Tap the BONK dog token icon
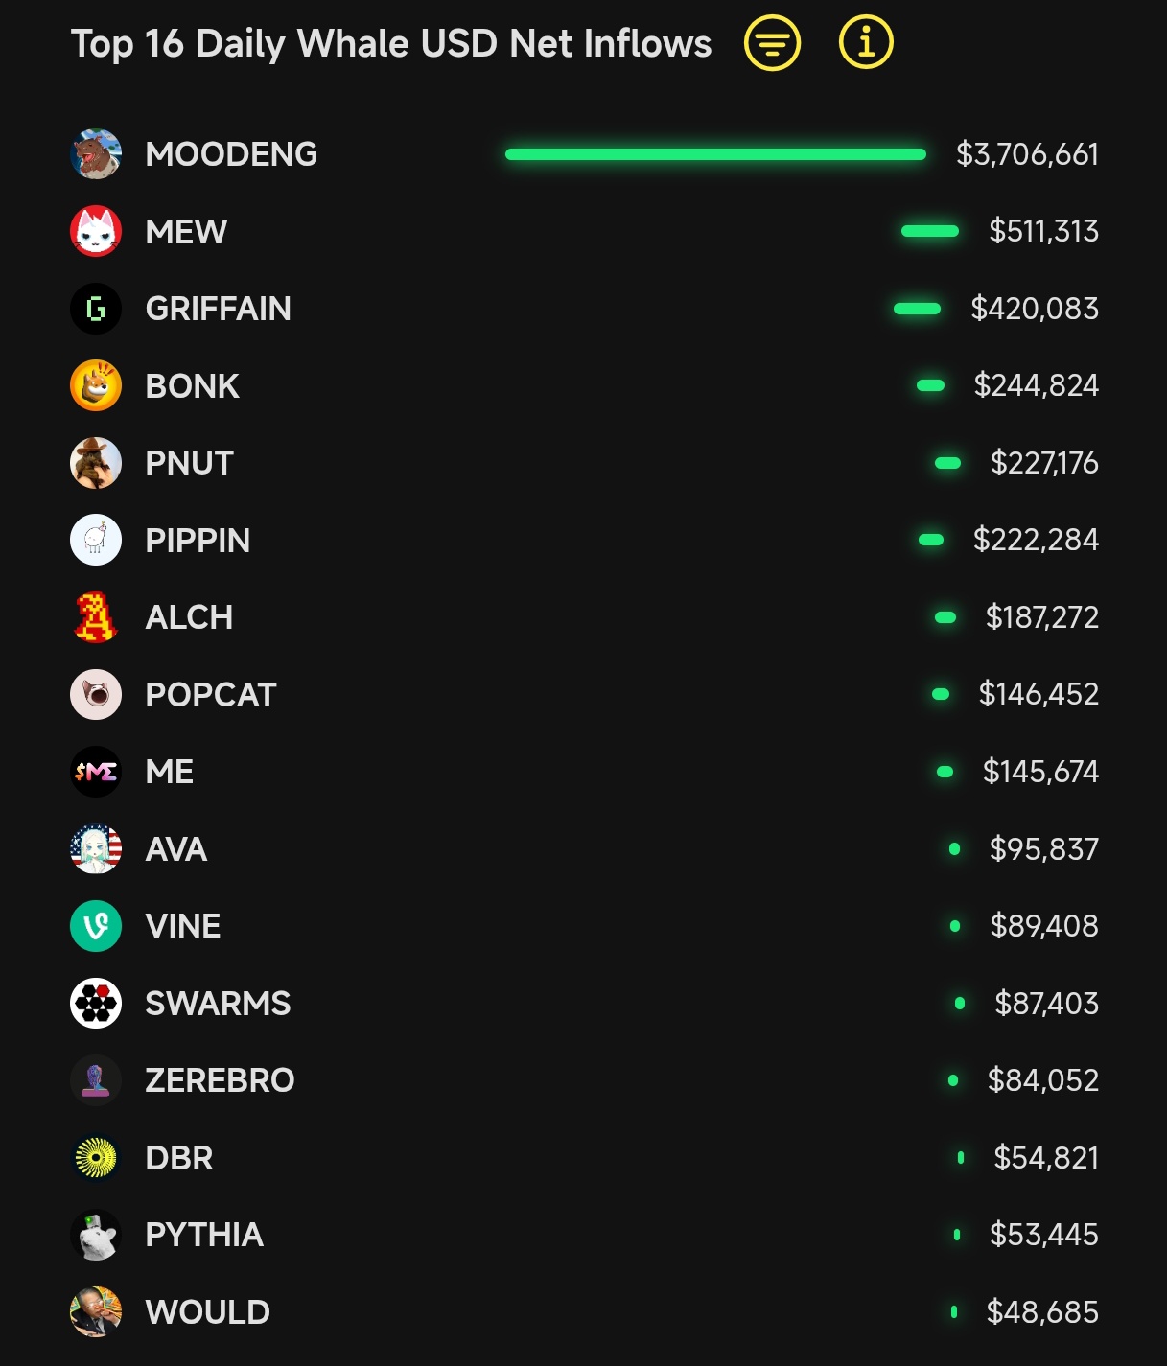 tap(96, 386)
